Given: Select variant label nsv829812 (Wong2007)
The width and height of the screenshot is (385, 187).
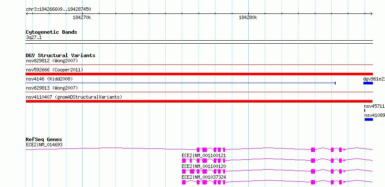Looking at the screenshot, I should click(52, 61).
